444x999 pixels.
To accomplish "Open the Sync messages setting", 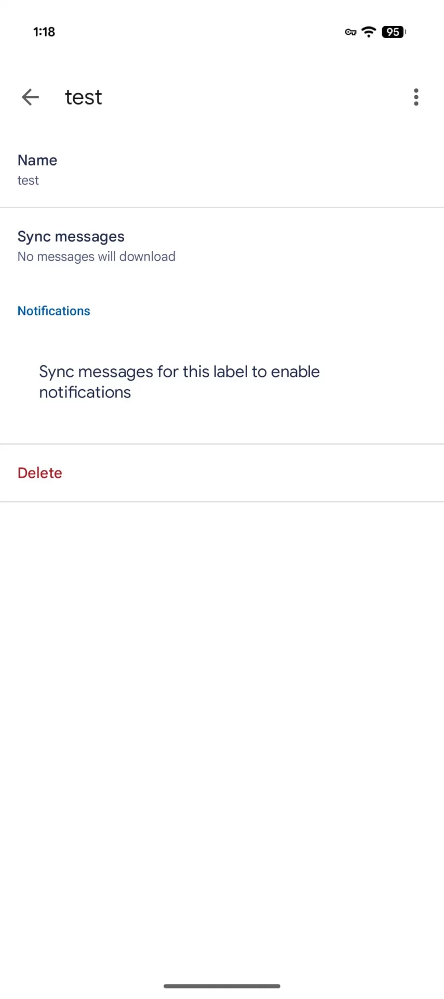I will pos(71,237).
